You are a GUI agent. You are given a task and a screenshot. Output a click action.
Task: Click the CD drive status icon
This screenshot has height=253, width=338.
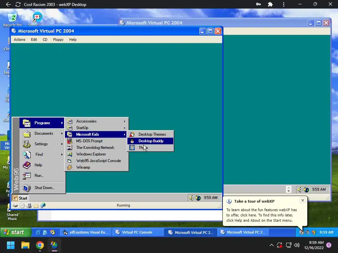[x=22, y=206]
